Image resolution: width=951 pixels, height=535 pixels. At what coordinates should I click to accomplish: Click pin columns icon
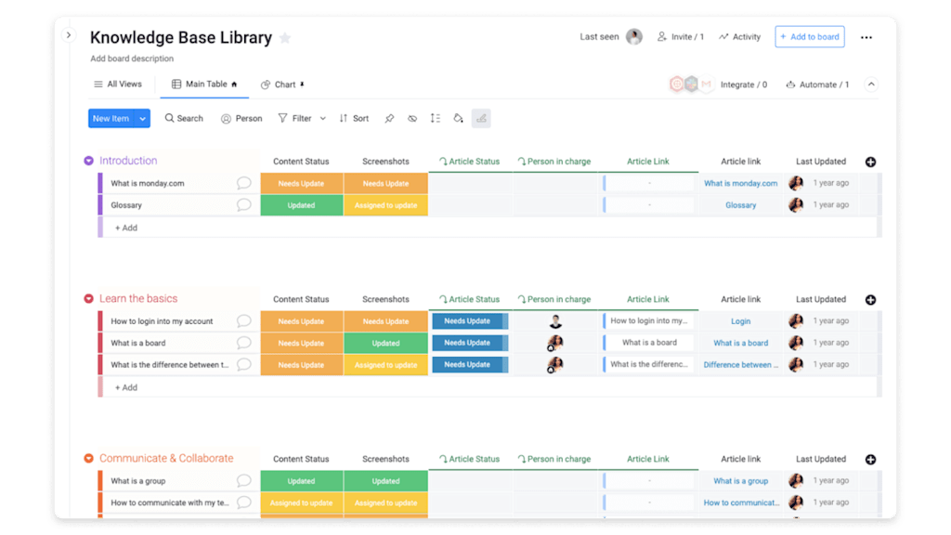[x=389, y=118]
